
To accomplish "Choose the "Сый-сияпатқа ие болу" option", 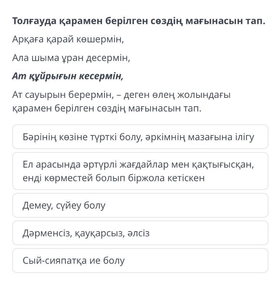I will (140, 260).
